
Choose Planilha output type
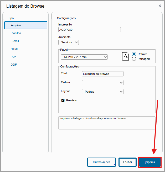click(x=16, y=33)
